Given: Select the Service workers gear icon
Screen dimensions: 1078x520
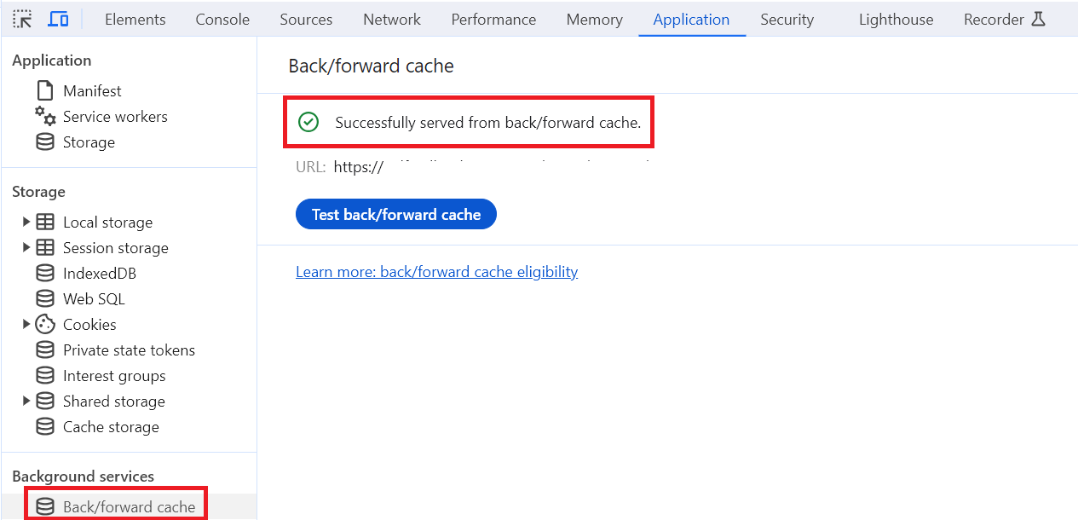Looking at the screenshot, I should 45,116.
